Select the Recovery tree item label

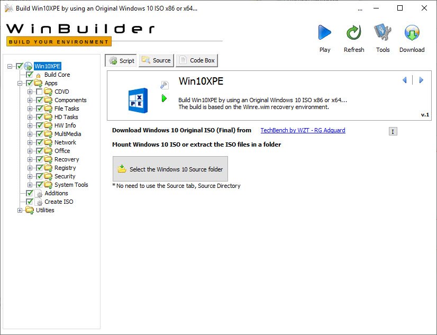coord(67,159)
